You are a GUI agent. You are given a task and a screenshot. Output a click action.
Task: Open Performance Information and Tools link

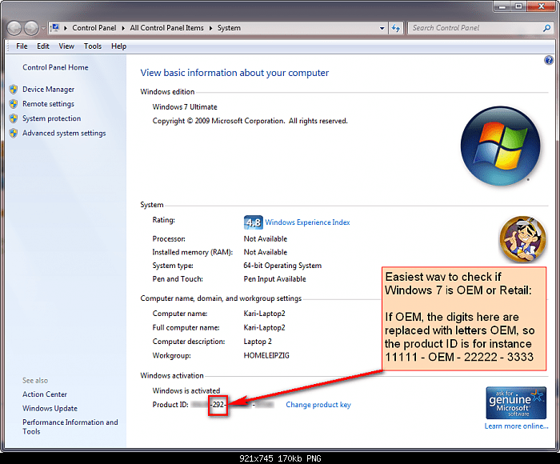tap(70, 427)
